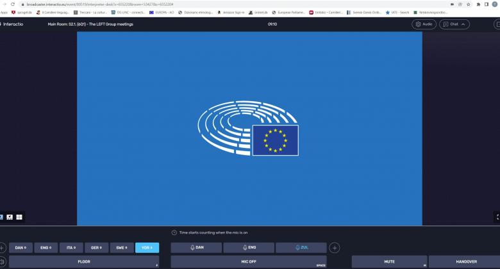Image resolution: width=500 pixels, height=269 pixels.
Task: Open the IATE Search bookmark
Action: [x=397, y=12]
